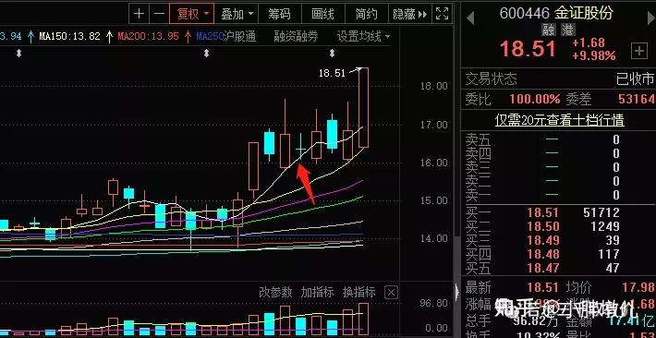Screen dimensions: 656x338
Task: Click the +9.98% change percentage
Action: pyautogui.click(x=594, y=55)
